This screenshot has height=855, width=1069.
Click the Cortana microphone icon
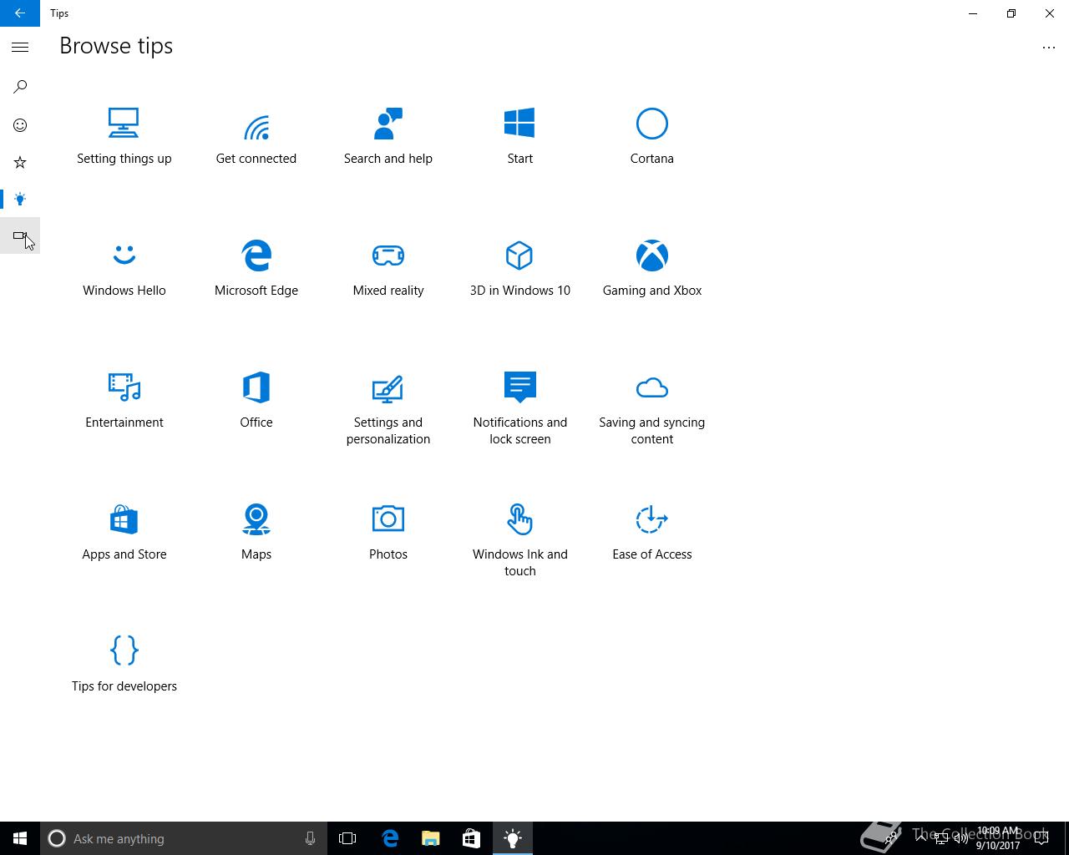[x=310, y=838]
